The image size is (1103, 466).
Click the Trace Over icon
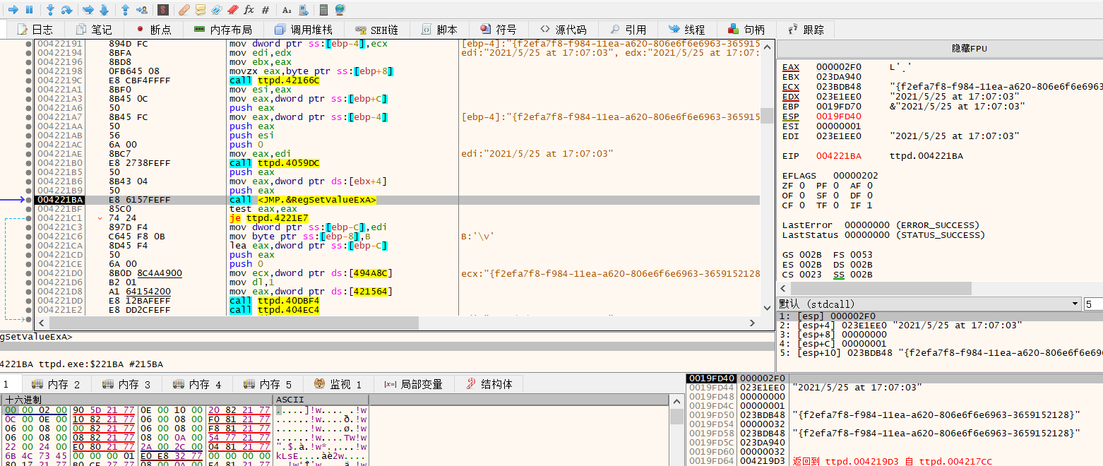click(x=104, y=10)
